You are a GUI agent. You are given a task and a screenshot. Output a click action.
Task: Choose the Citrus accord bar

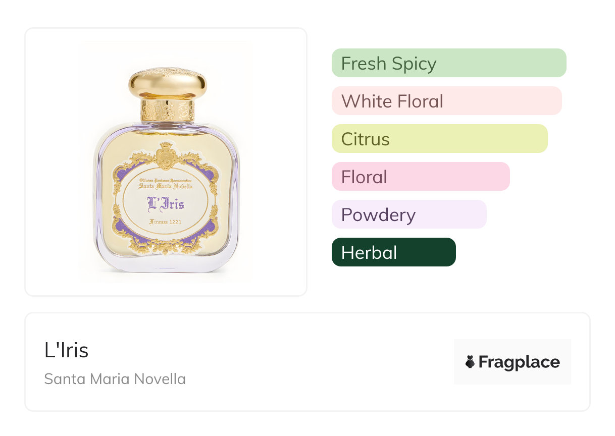(x=439, y=139)
